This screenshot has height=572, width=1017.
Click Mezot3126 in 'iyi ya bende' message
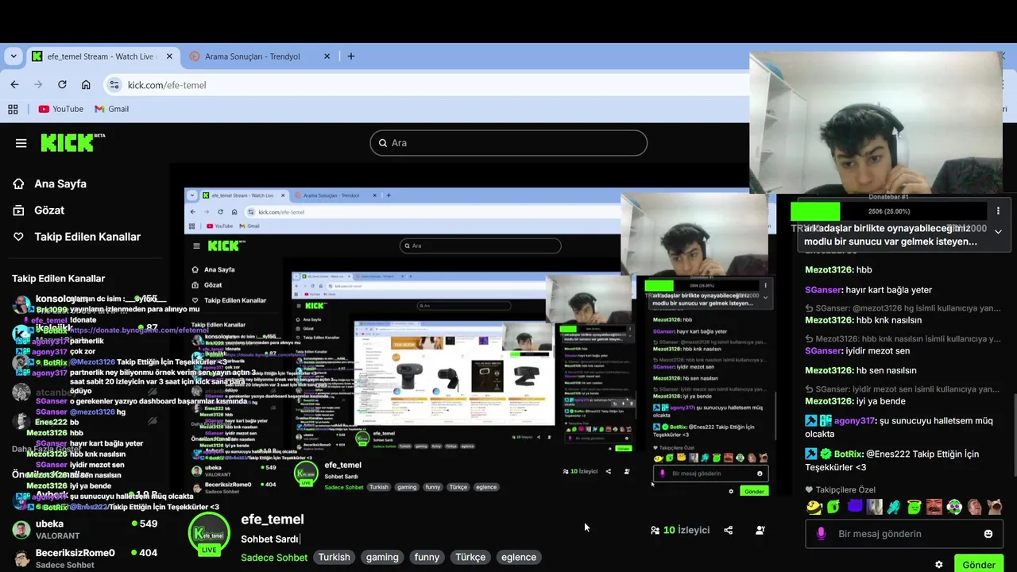click(x=828, y=401)
